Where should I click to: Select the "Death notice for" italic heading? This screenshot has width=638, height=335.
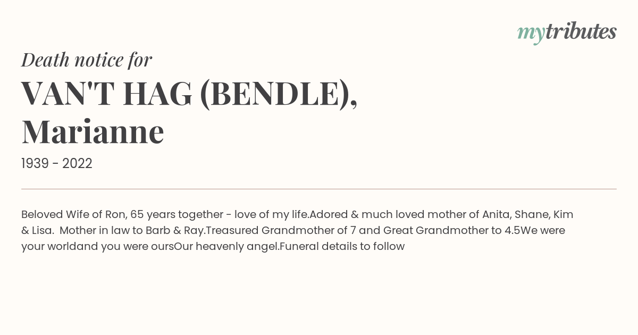[87, 60]
